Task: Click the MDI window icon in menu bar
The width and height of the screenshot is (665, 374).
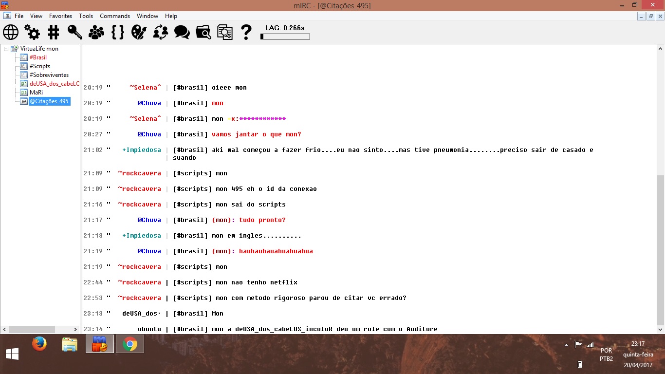Action: [8, 16]
